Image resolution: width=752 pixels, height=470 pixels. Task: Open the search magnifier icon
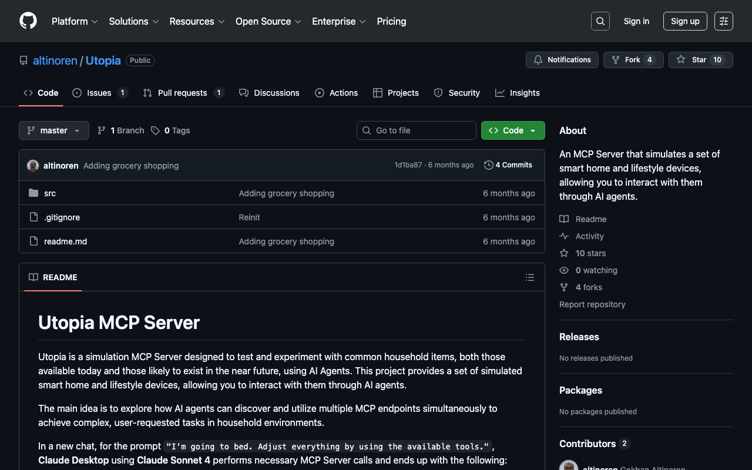coord(600,21)
